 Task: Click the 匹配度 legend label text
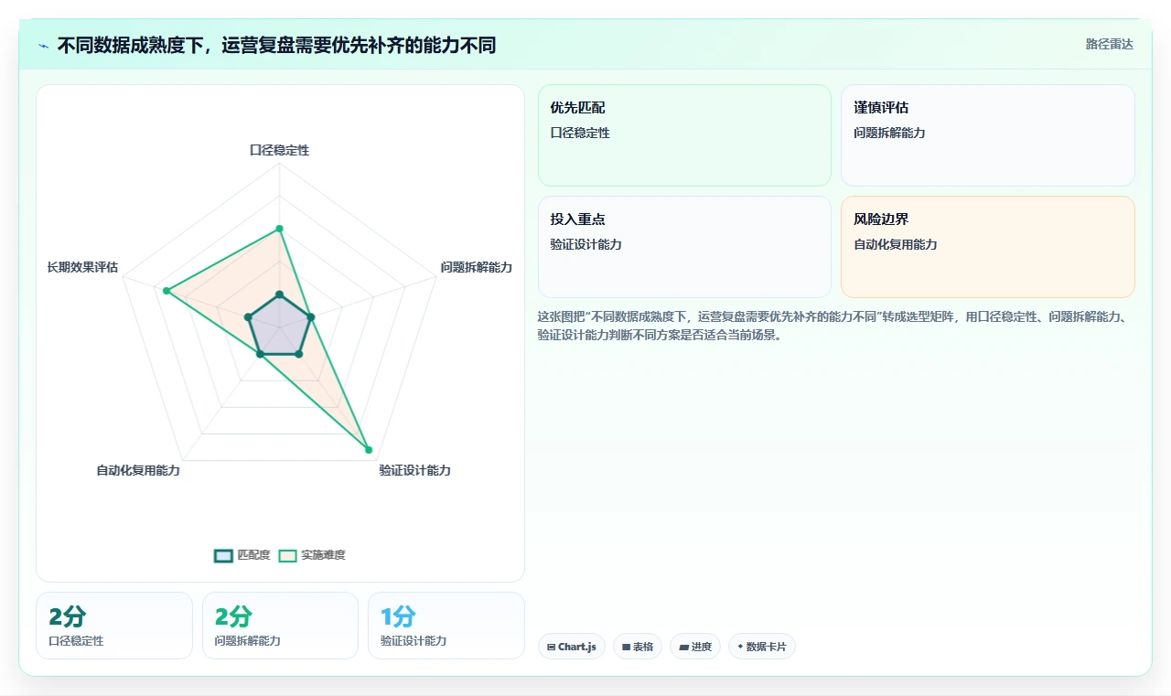click(253, 555)
